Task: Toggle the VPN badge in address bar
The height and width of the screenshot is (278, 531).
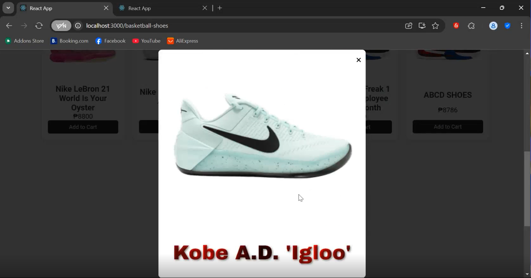Action: pos(61,26)
